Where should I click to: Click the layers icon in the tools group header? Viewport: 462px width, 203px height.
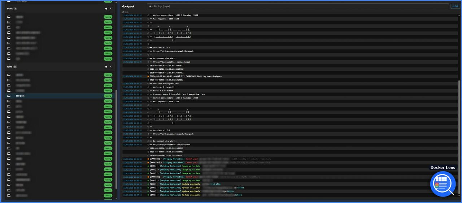click(x=106, y=67)
